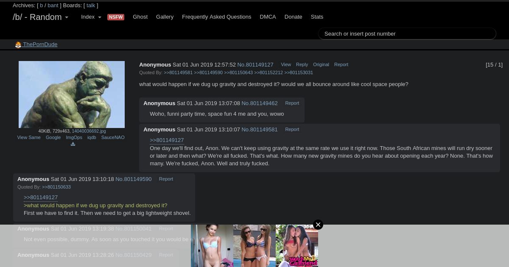Screen dimensions: 509x267
Task: Open the Ghost menu item
Action: pyautogui.click(x=140, y=17)
